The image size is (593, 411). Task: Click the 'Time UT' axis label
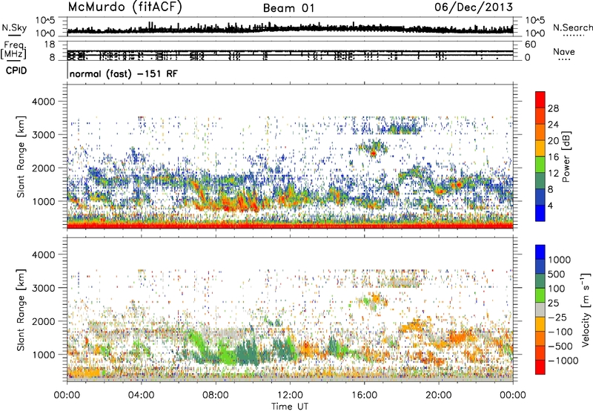click(x=290, y=407)
